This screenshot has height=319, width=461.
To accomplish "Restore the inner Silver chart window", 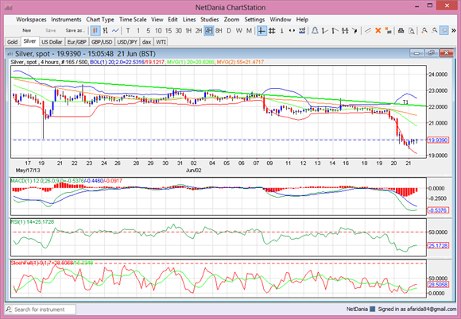I will click(432, 53).
